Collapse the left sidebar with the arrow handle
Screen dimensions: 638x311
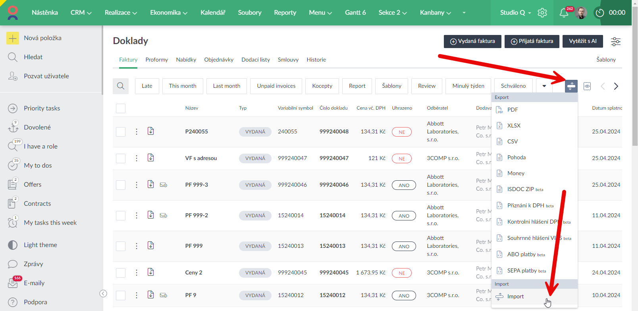point(103,294)
